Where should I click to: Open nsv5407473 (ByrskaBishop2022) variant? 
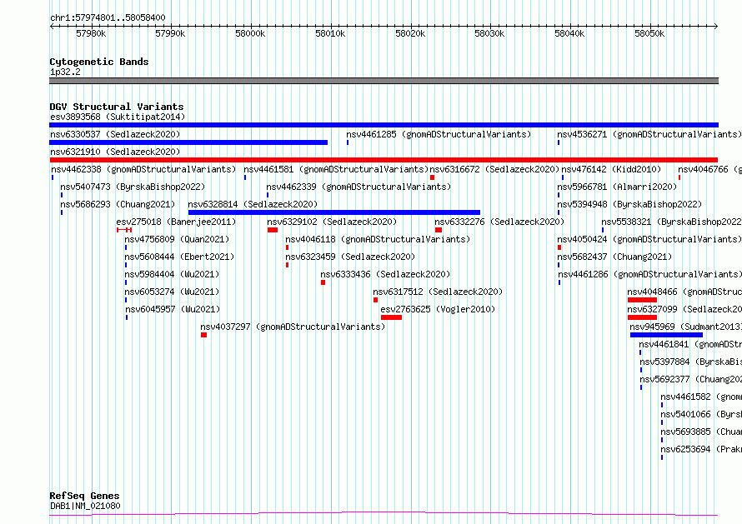click(x=133, y=187)
